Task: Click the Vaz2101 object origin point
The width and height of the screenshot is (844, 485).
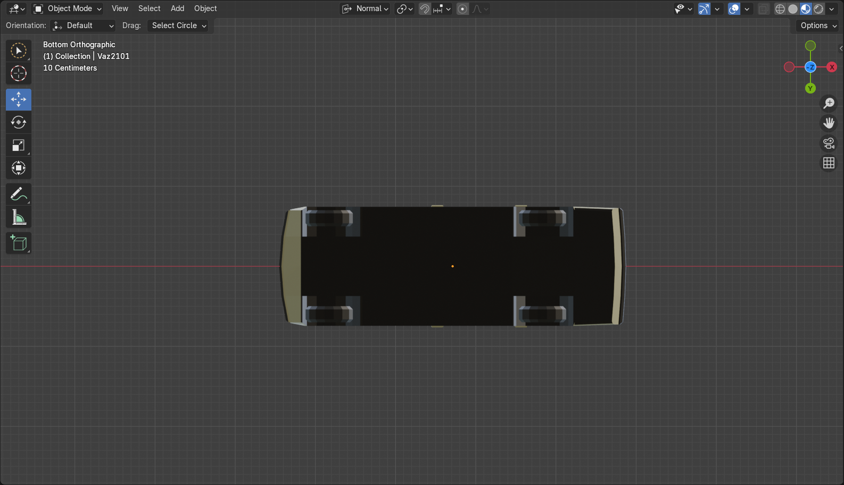Action: [x=452, y=266]
